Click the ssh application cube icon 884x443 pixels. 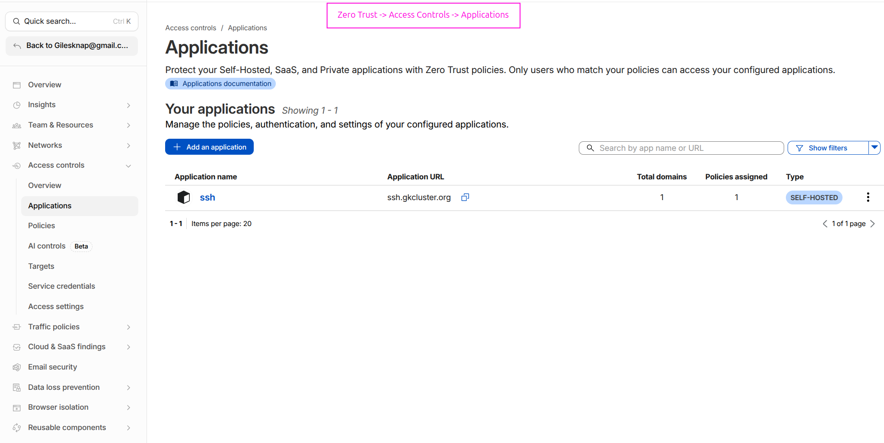pos(183,197)
